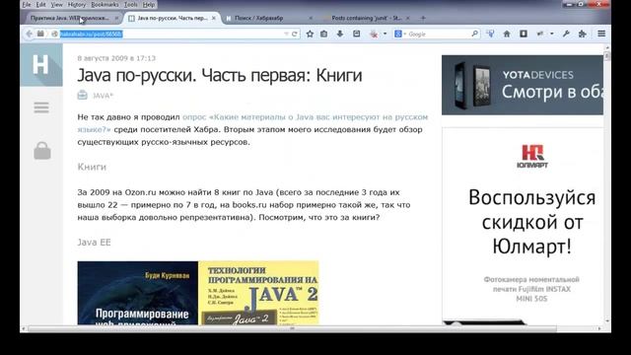631x355 pixels.
Task: Click the chat-style icon before wrench
Action: (x=540, y=35)
